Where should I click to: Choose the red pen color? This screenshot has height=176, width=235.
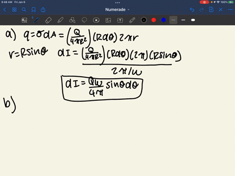[x=154, y=20]
